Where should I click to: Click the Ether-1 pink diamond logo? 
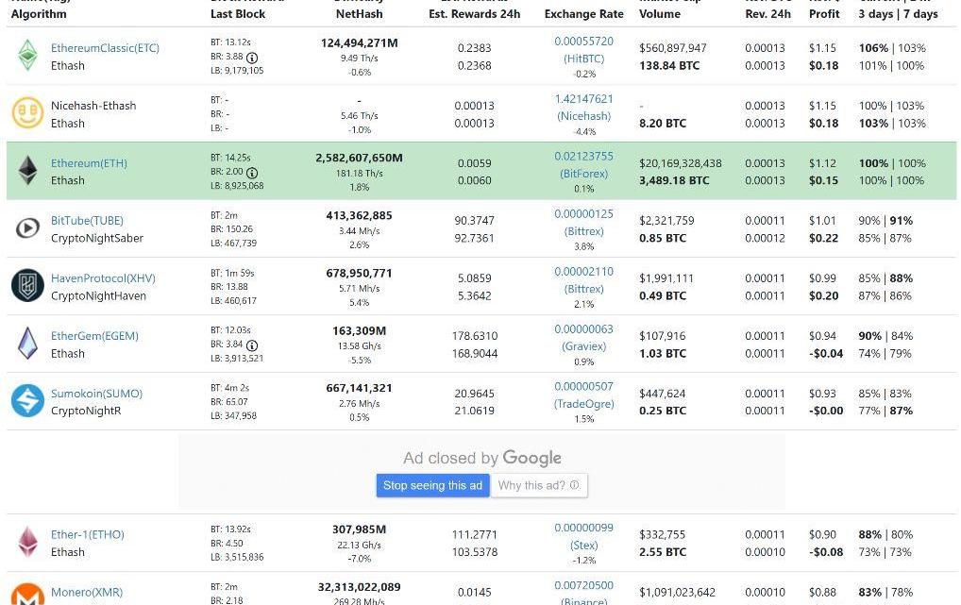pyautogui.click(x=27, y=542)
